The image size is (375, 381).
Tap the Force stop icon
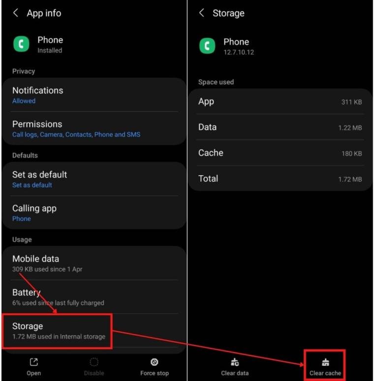coord(154,362)
